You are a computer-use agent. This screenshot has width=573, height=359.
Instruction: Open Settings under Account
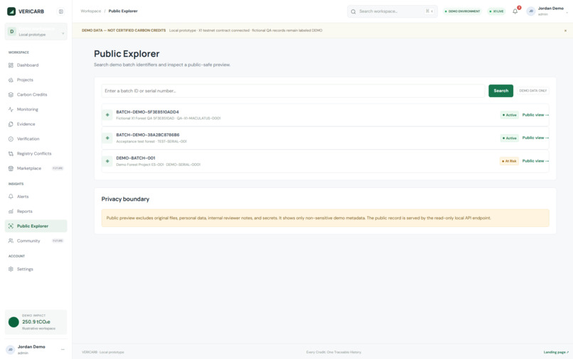point(36,270)
